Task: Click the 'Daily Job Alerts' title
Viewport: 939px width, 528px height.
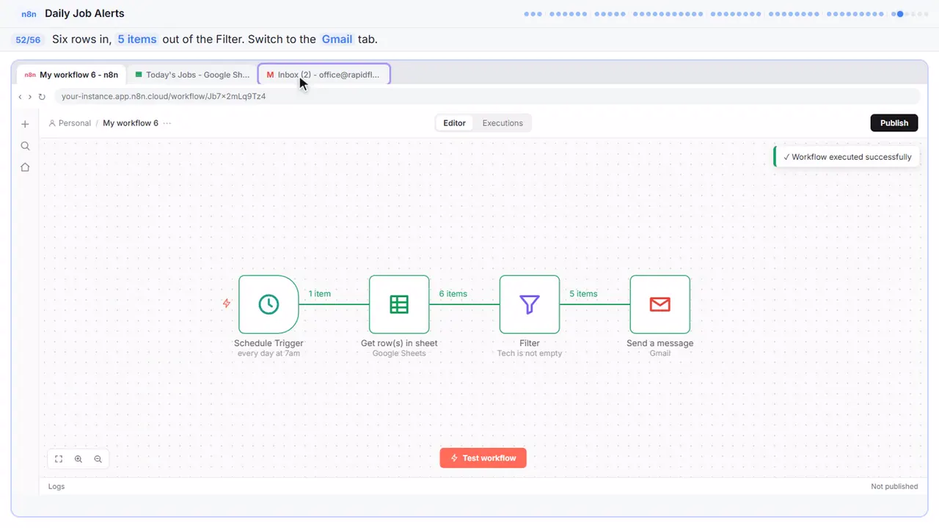Action: pos(84,13)
